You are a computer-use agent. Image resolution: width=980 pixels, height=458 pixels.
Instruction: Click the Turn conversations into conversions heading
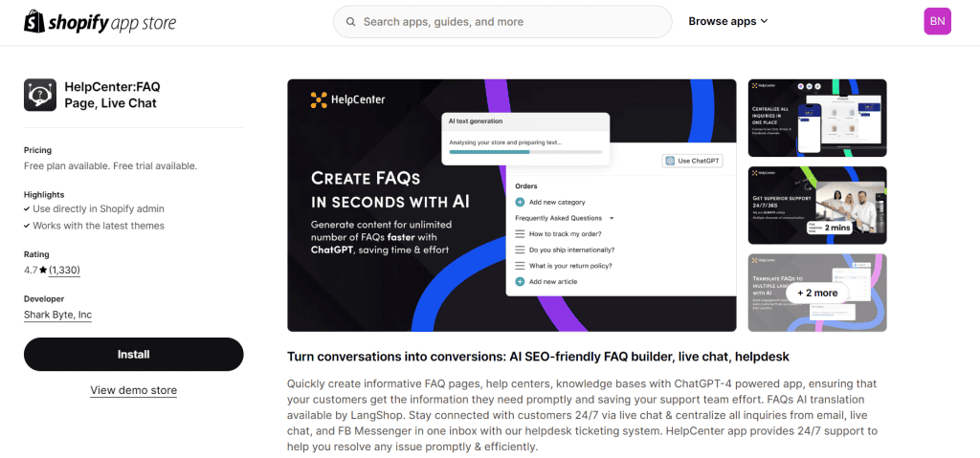[538, 357]
